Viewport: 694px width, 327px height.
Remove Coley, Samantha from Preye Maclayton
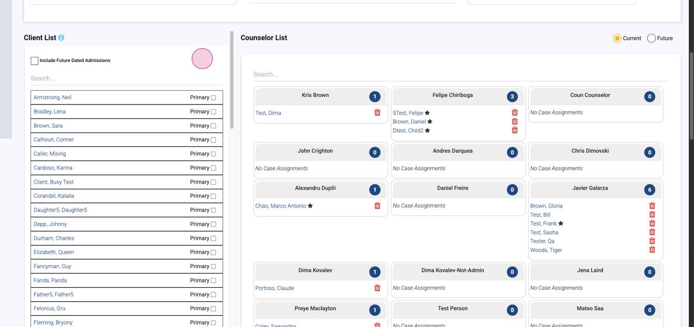[x=377, y=324]
